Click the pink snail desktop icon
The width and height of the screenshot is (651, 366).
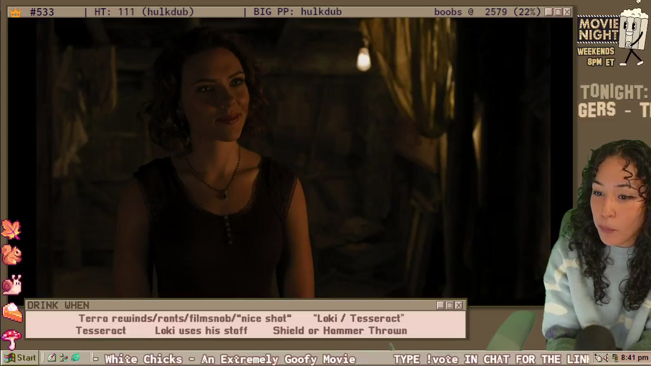[12, 284]
